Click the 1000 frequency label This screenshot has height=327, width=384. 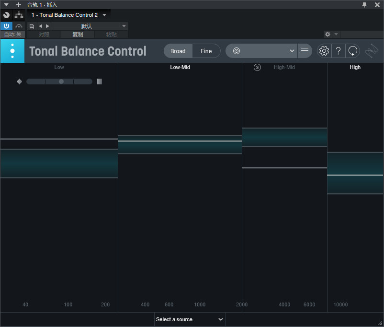[x=200, y=304]
